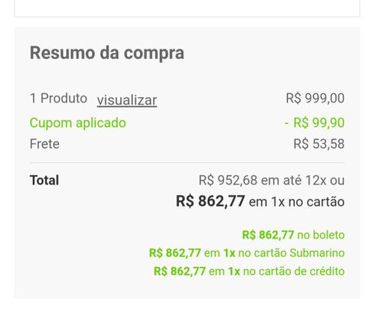Click the R$ 862,77 no boleto option
This screenshot has width=374, height=314.
tap(293, 235)
